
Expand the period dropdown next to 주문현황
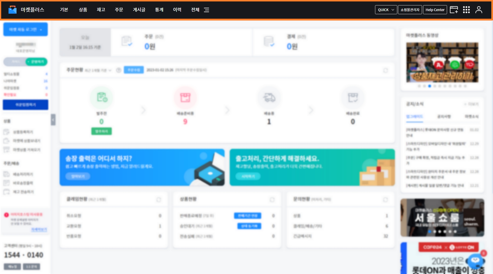(x=98, y=70)
